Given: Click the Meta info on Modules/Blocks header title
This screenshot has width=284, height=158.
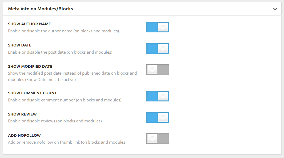Looking at the screenshot, I should point(41,9).
